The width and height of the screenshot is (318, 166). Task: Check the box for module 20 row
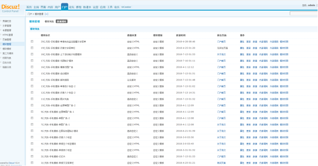32,41
